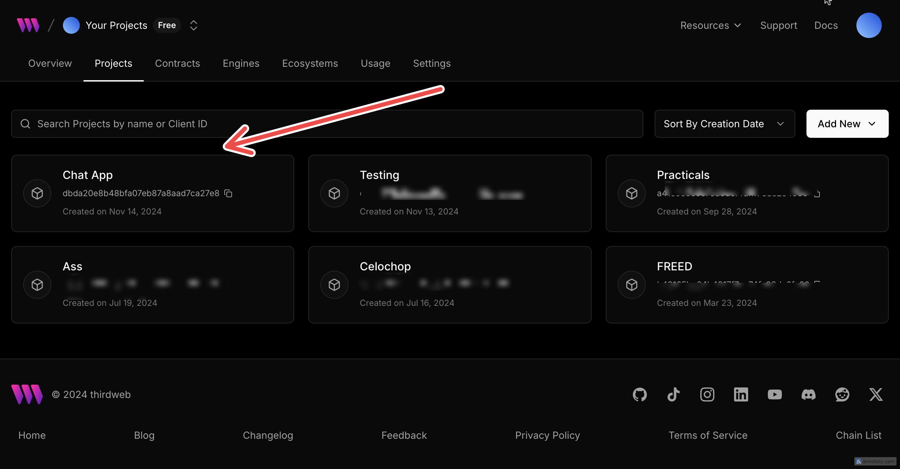
Task: Click the thirdweb logo in the header
Action: (x=28, y=25)
